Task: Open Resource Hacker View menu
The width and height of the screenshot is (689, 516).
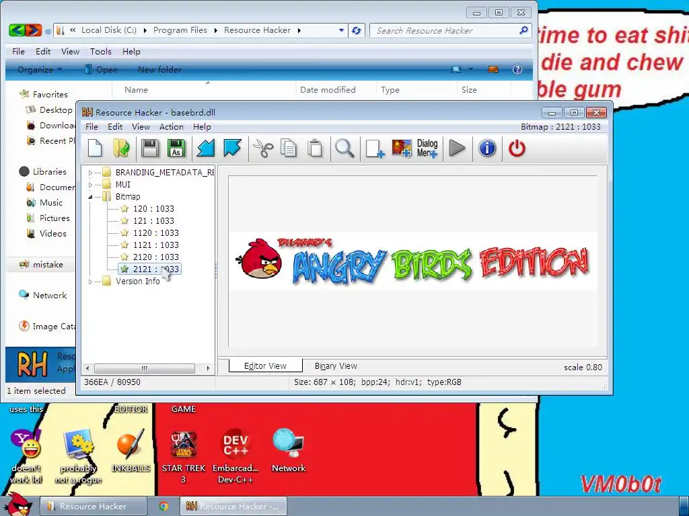Action: click(x=141, y=127)
